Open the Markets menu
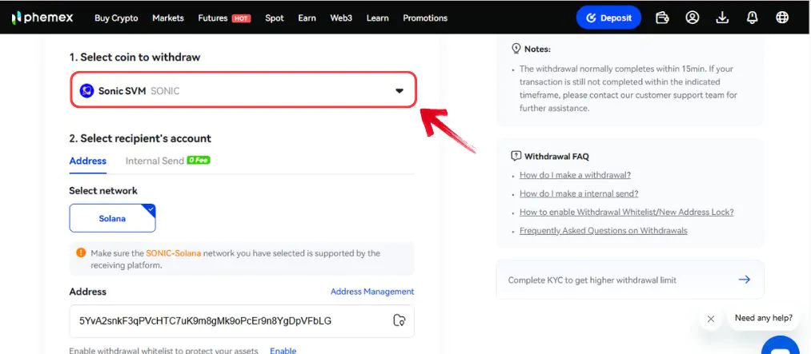The width and height of the screenshot is (811, 354). pyautogui.click(x=168, y=18)
